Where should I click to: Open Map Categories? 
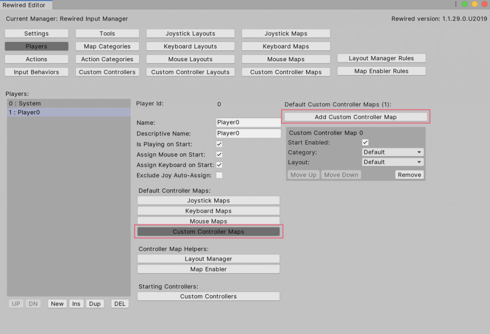107,46
